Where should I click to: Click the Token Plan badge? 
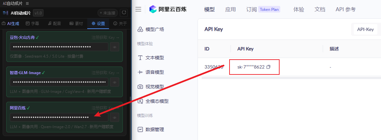[269, 10]
